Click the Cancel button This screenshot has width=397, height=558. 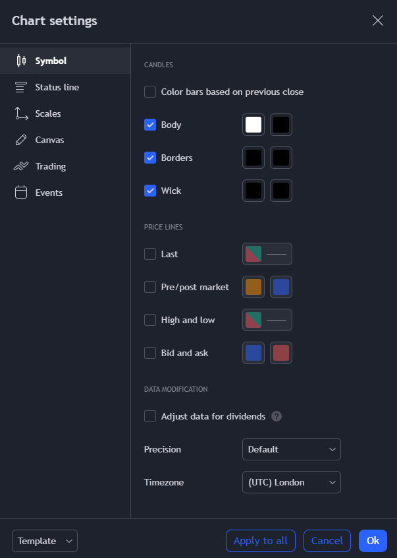[x=327, y=541]
